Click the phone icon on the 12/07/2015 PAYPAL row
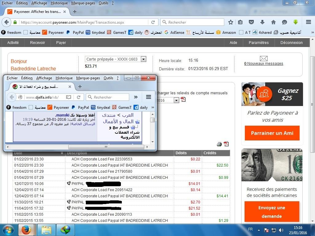The image size is (315, 236). pyautogui.click(x=69, y=183)
